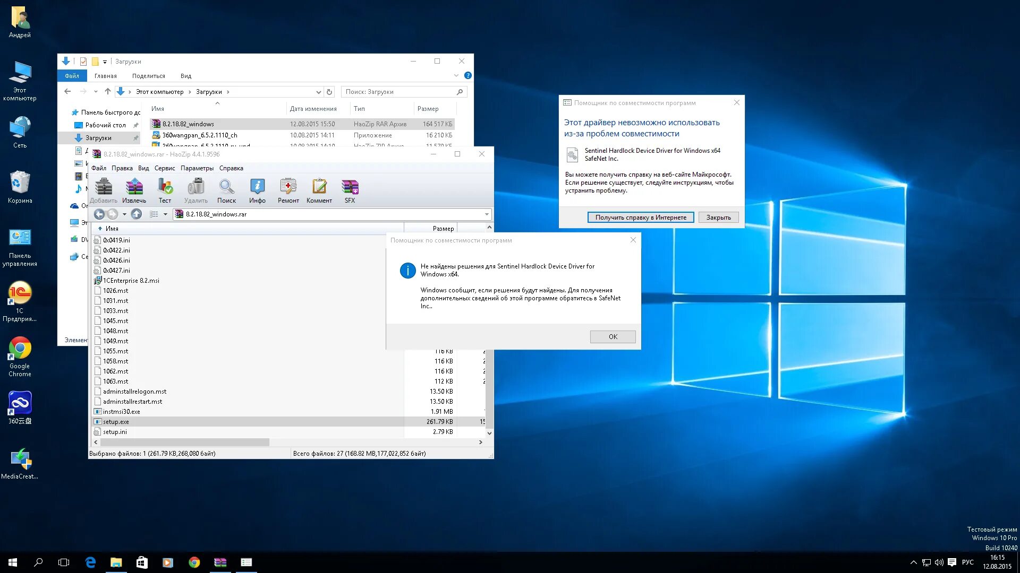Image resolution: width=1020 pixels, height=573 pixels.
Task: Go up one folder level in HaoZip
Action: pyautogui.click(x=137, y=214)
